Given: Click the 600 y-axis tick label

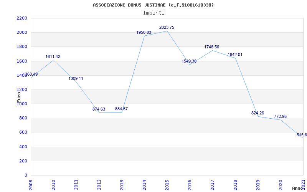Looking at the screenshot, I should pyautogui.click(x=23, y=132).
